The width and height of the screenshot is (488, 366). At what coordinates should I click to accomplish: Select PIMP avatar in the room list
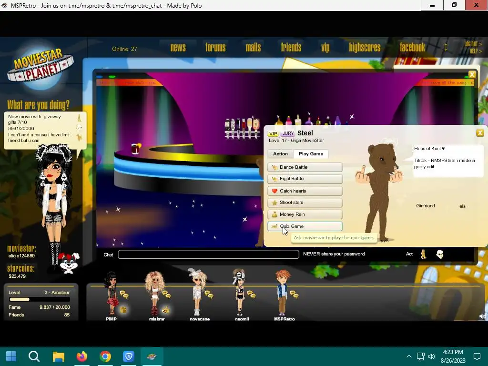(112, 294)
